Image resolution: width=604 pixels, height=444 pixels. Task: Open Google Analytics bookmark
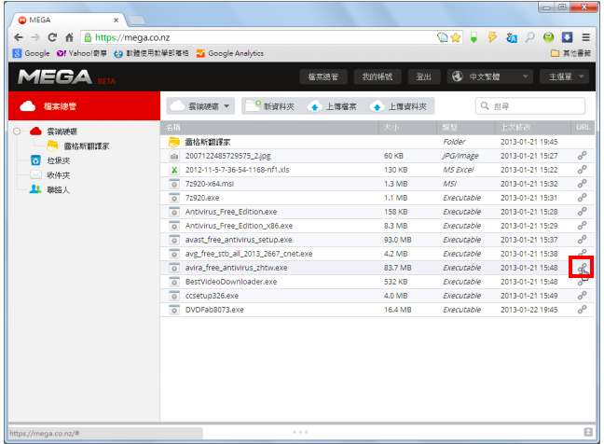[230, 53]
